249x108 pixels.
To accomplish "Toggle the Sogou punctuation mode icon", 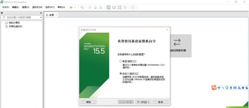I will point(223,88).
